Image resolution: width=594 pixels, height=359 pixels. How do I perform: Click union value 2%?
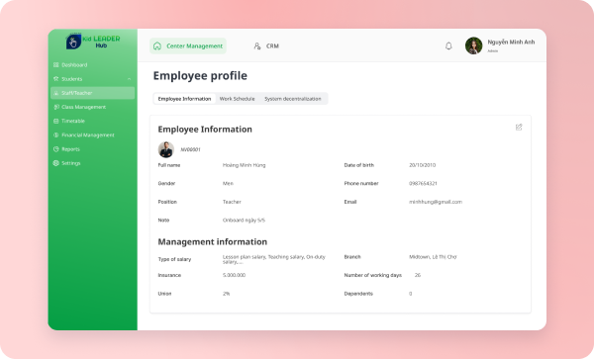(226, 294)
